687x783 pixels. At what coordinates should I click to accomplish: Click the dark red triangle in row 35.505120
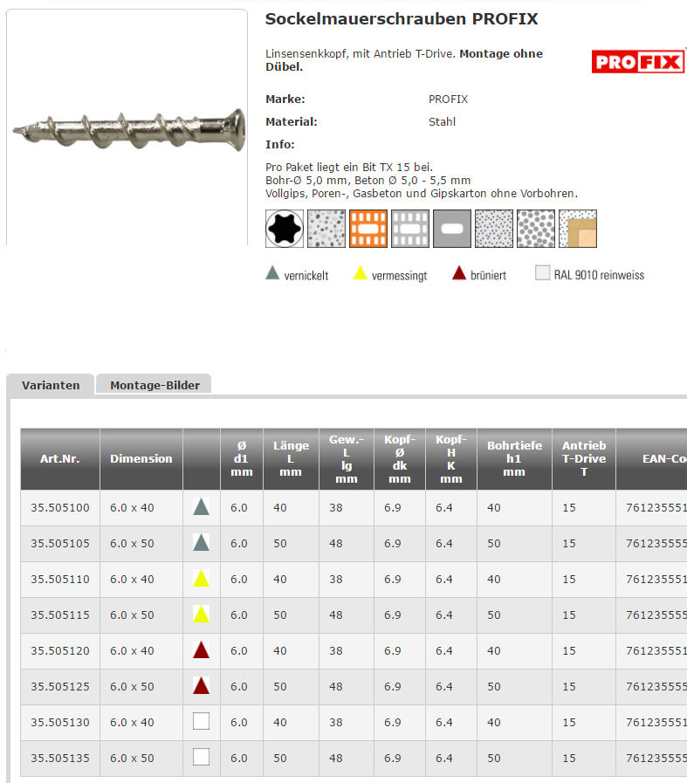[x=202, y=649]
